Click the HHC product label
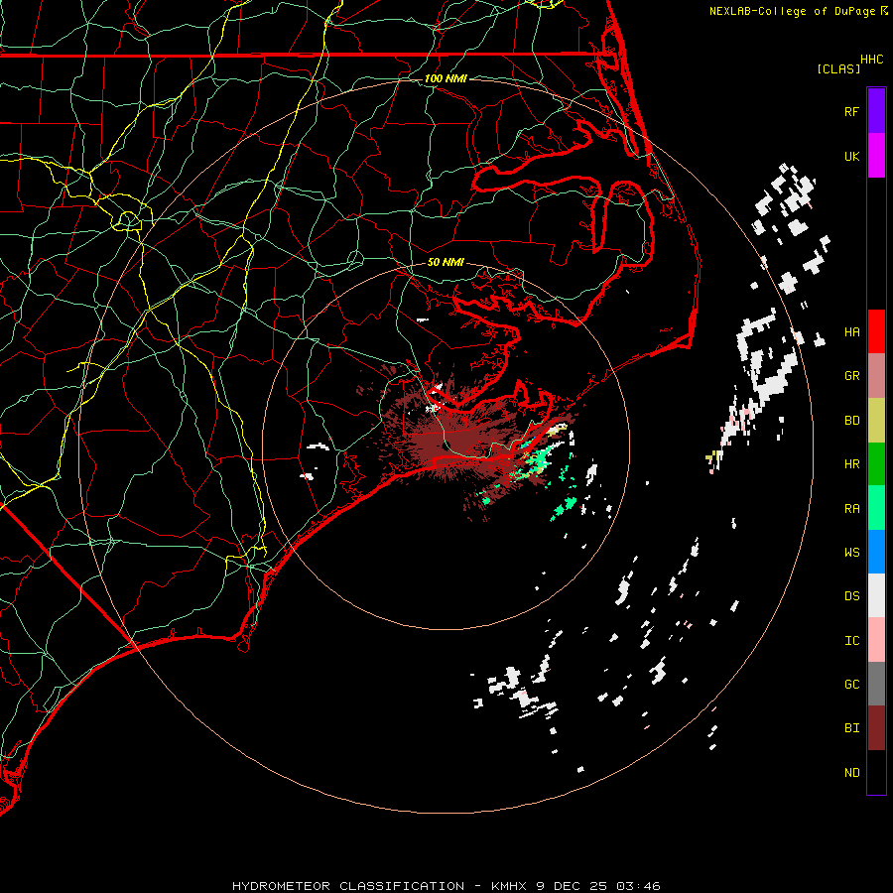This screenshot has height=893, width=893. pos(872,60)
